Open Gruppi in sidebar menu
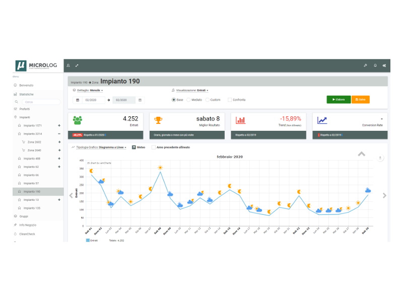The height and width of the screenshot is (302, 403). click(x=24, y=216)
